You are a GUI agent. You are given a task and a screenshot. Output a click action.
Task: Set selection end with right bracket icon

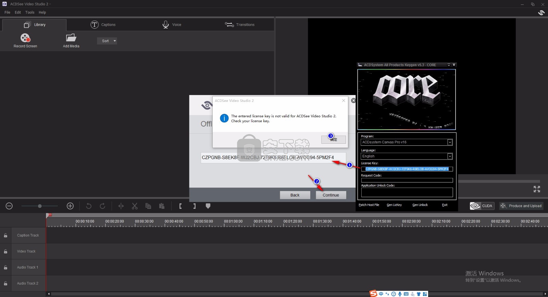click(194, 206)
